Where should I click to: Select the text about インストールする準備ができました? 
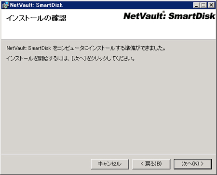click(86, 48)
